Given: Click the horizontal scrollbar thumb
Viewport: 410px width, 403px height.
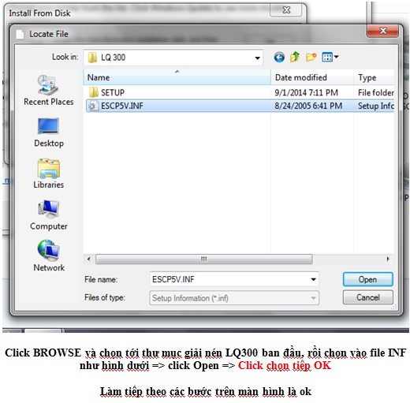Looking at the screenshot, I should click(x=204, y=259).
